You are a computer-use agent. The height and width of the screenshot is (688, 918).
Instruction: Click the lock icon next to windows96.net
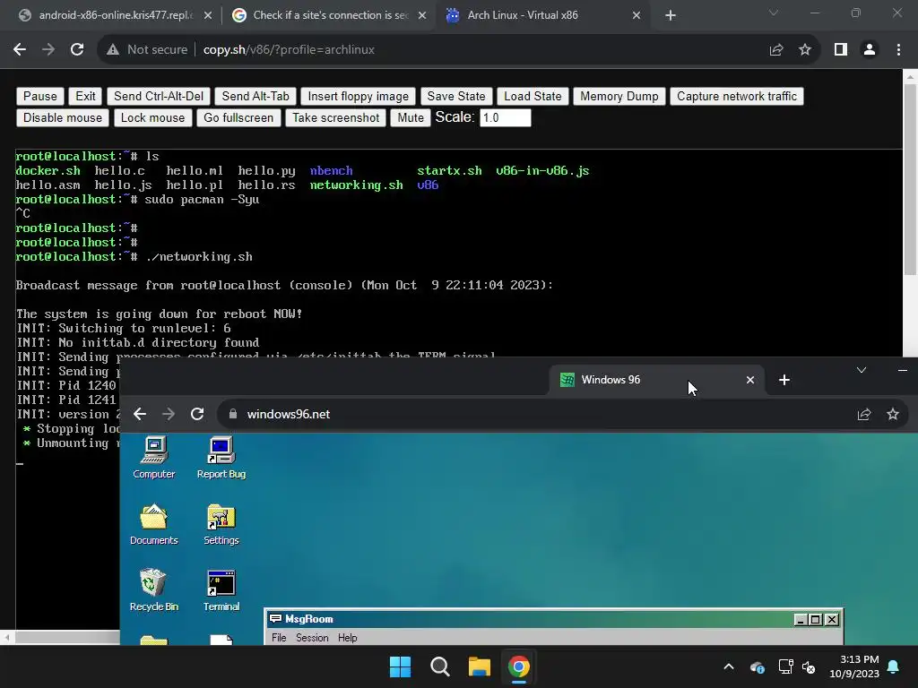tap(233, 414)
